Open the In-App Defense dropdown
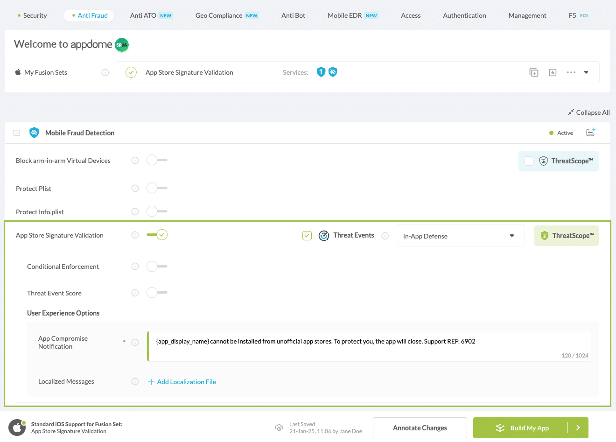Image resolution: width=616 pixels, height=442 pixels. click(x=460, y=236)
